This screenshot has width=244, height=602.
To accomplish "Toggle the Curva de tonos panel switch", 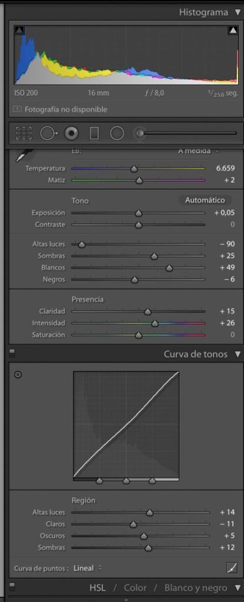I will (x=12, y=351).
